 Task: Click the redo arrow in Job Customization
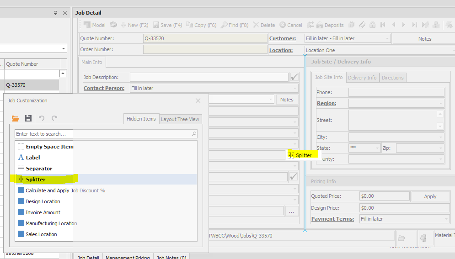point(54,118)
